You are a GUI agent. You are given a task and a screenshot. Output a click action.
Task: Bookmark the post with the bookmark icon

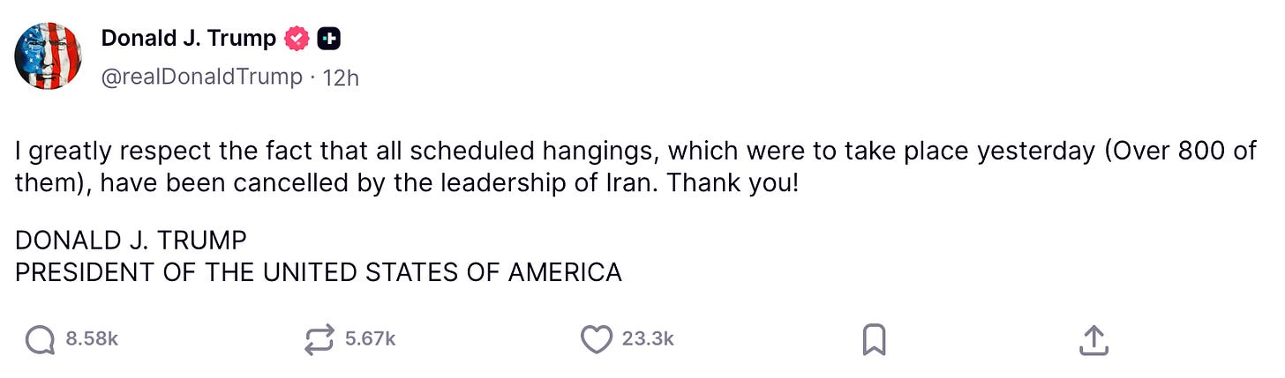[874, 339]
